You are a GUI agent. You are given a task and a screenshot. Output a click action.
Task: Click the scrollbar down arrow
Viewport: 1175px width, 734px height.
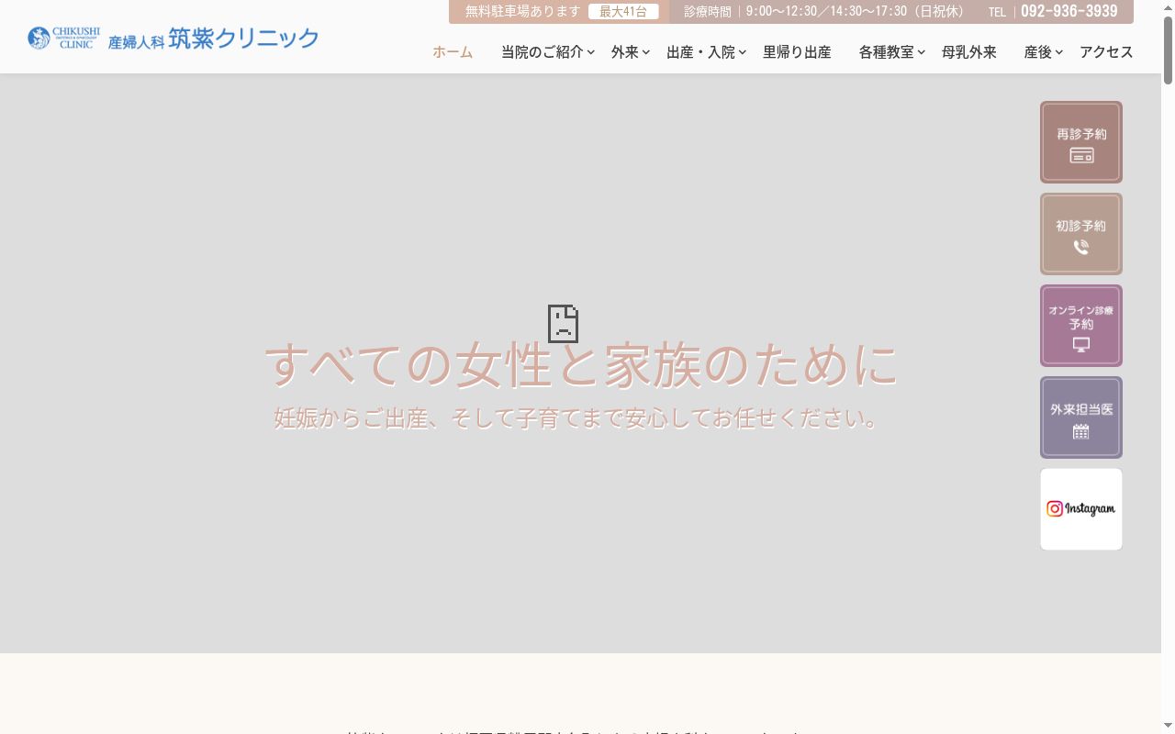tap(1168, 726)
